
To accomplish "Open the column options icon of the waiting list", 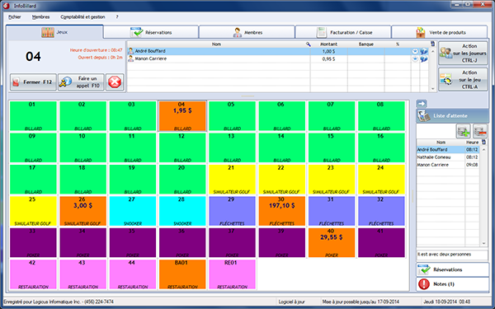I will click(483, 143).
